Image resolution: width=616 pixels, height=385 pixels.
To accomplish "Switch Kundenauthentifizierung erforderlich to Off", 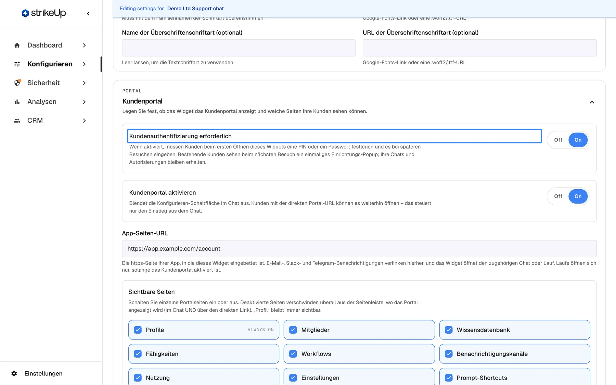I will (558, 140).
